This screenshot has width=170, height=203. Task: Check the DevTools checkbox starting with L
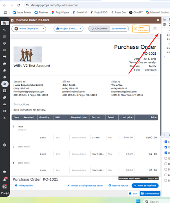[x=166, y=175]
